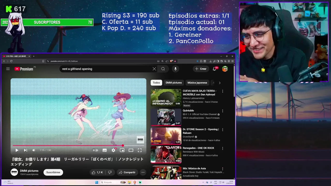Select the Todos filter chip

(x=156, y=83)
